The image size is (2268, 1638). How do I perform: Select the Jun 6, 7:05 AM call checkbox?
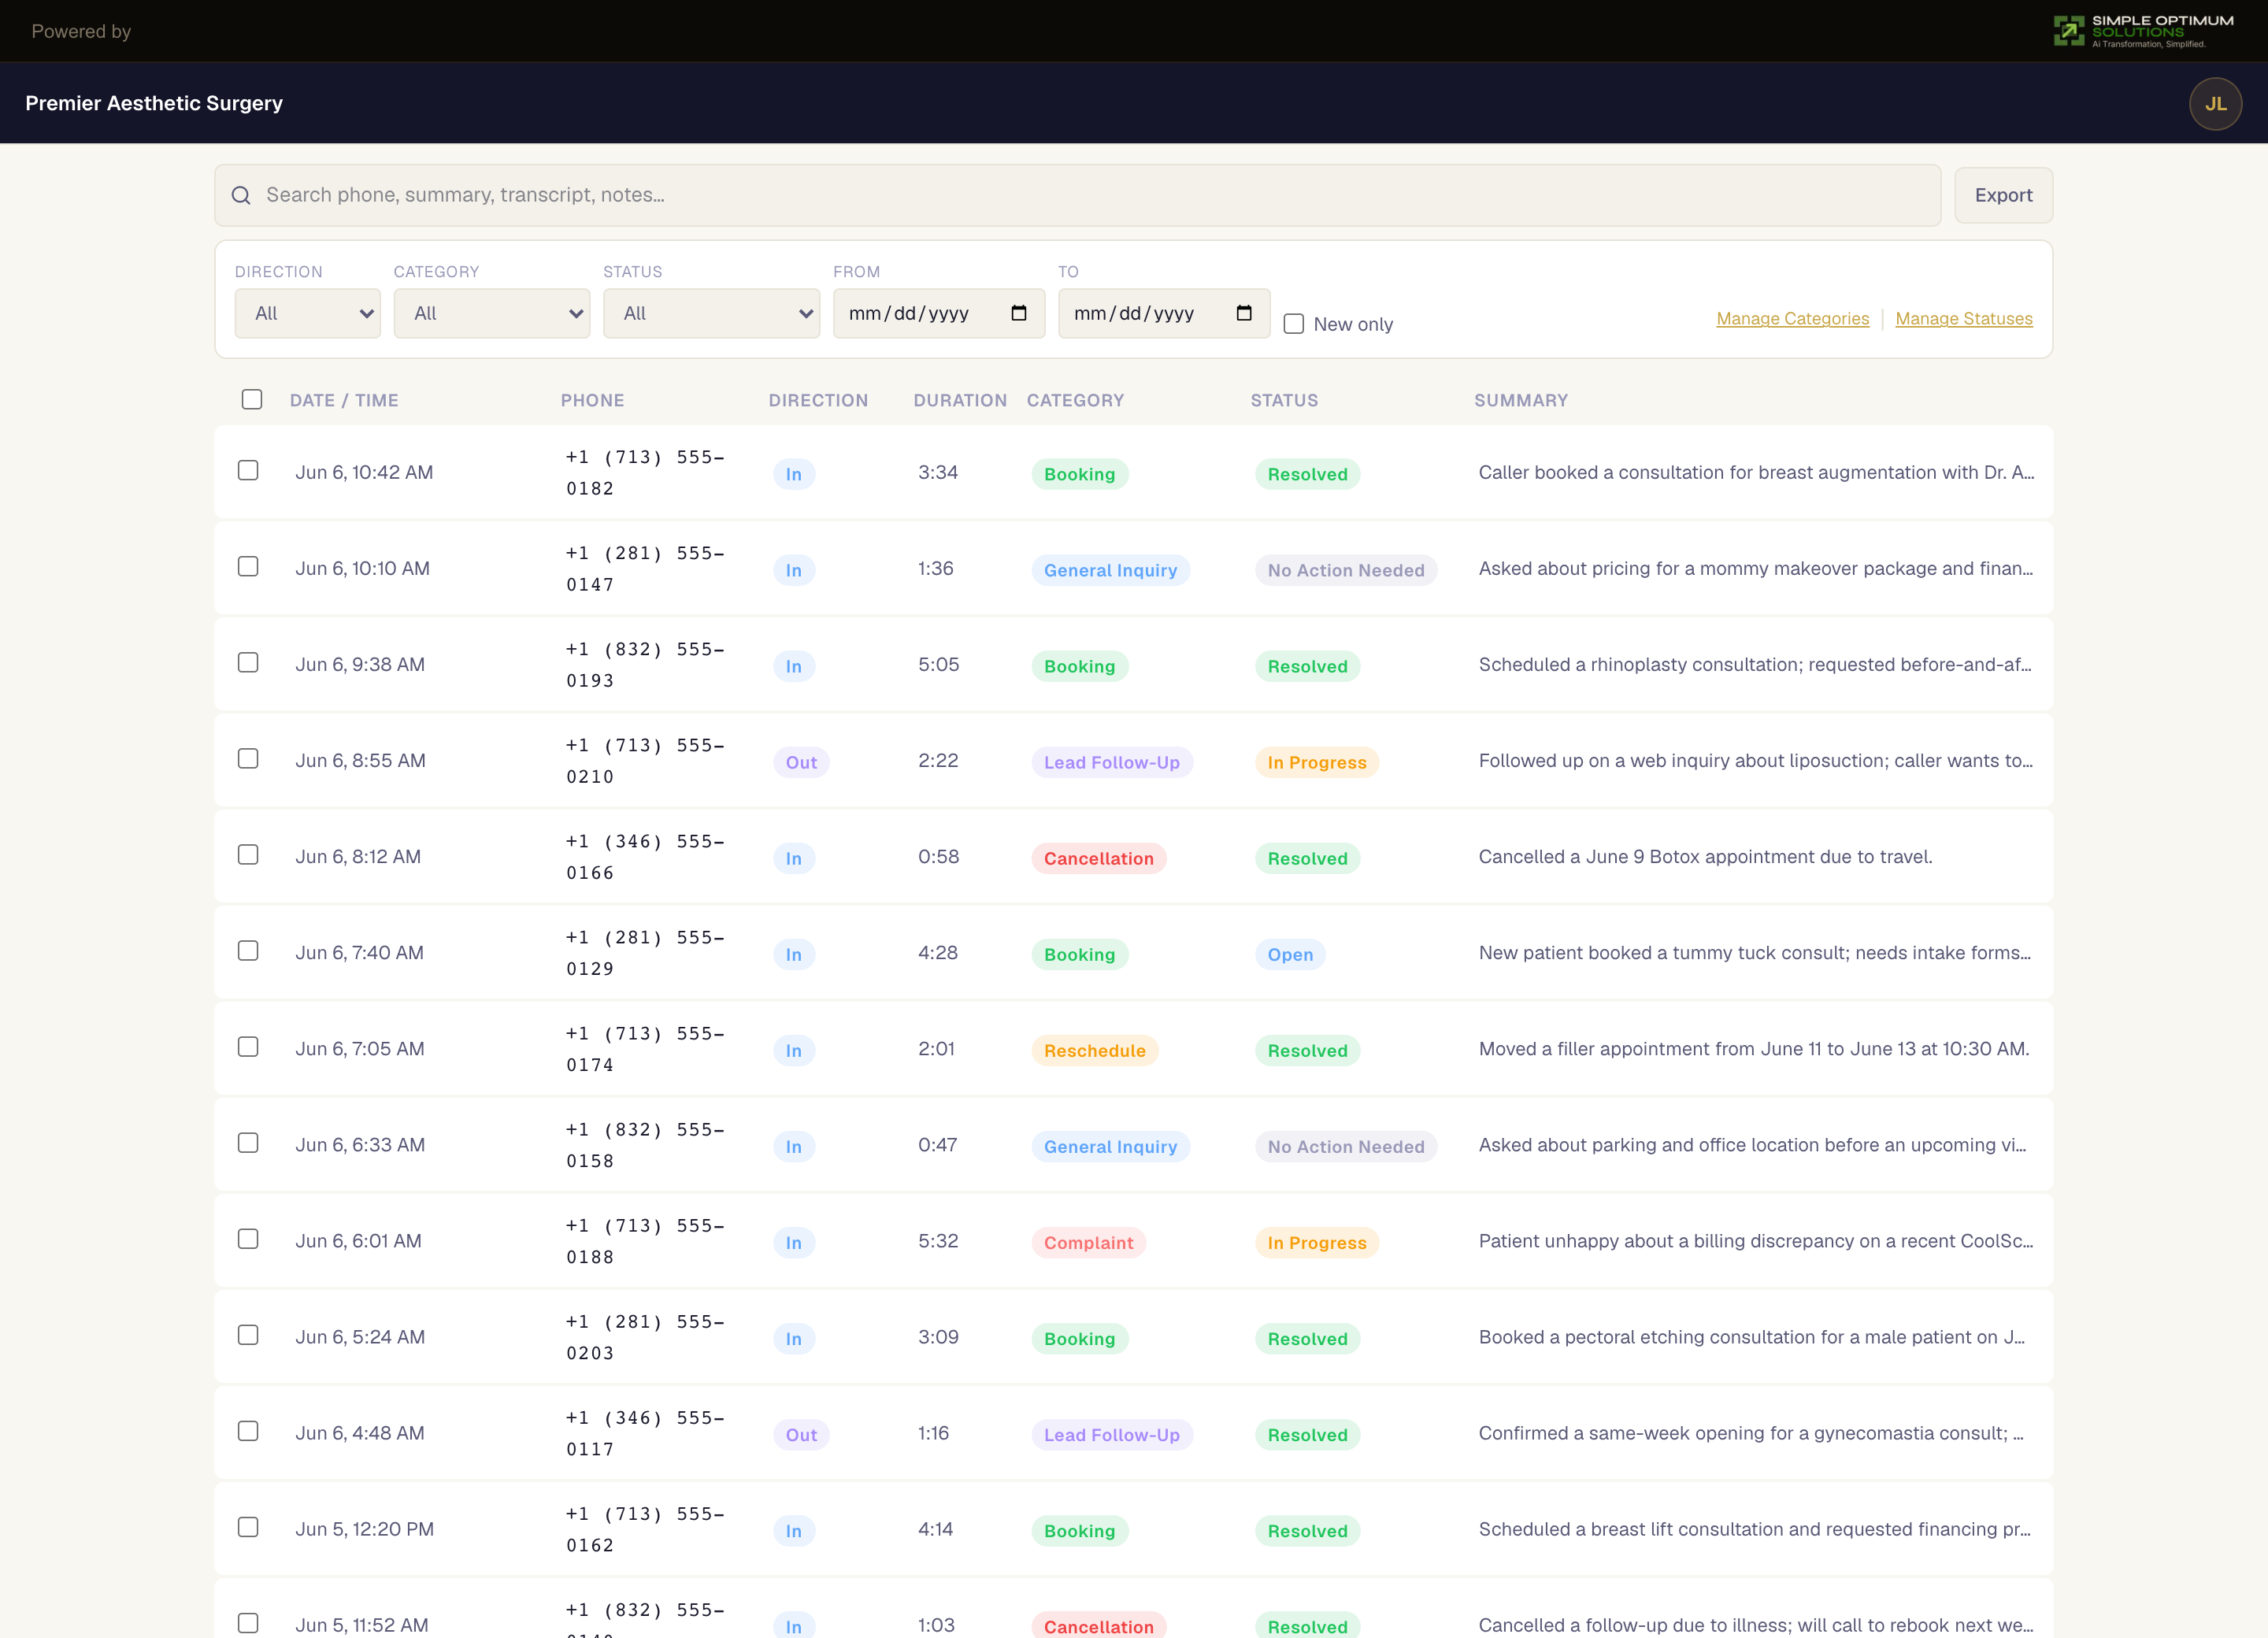click(x=248, y=1046)
